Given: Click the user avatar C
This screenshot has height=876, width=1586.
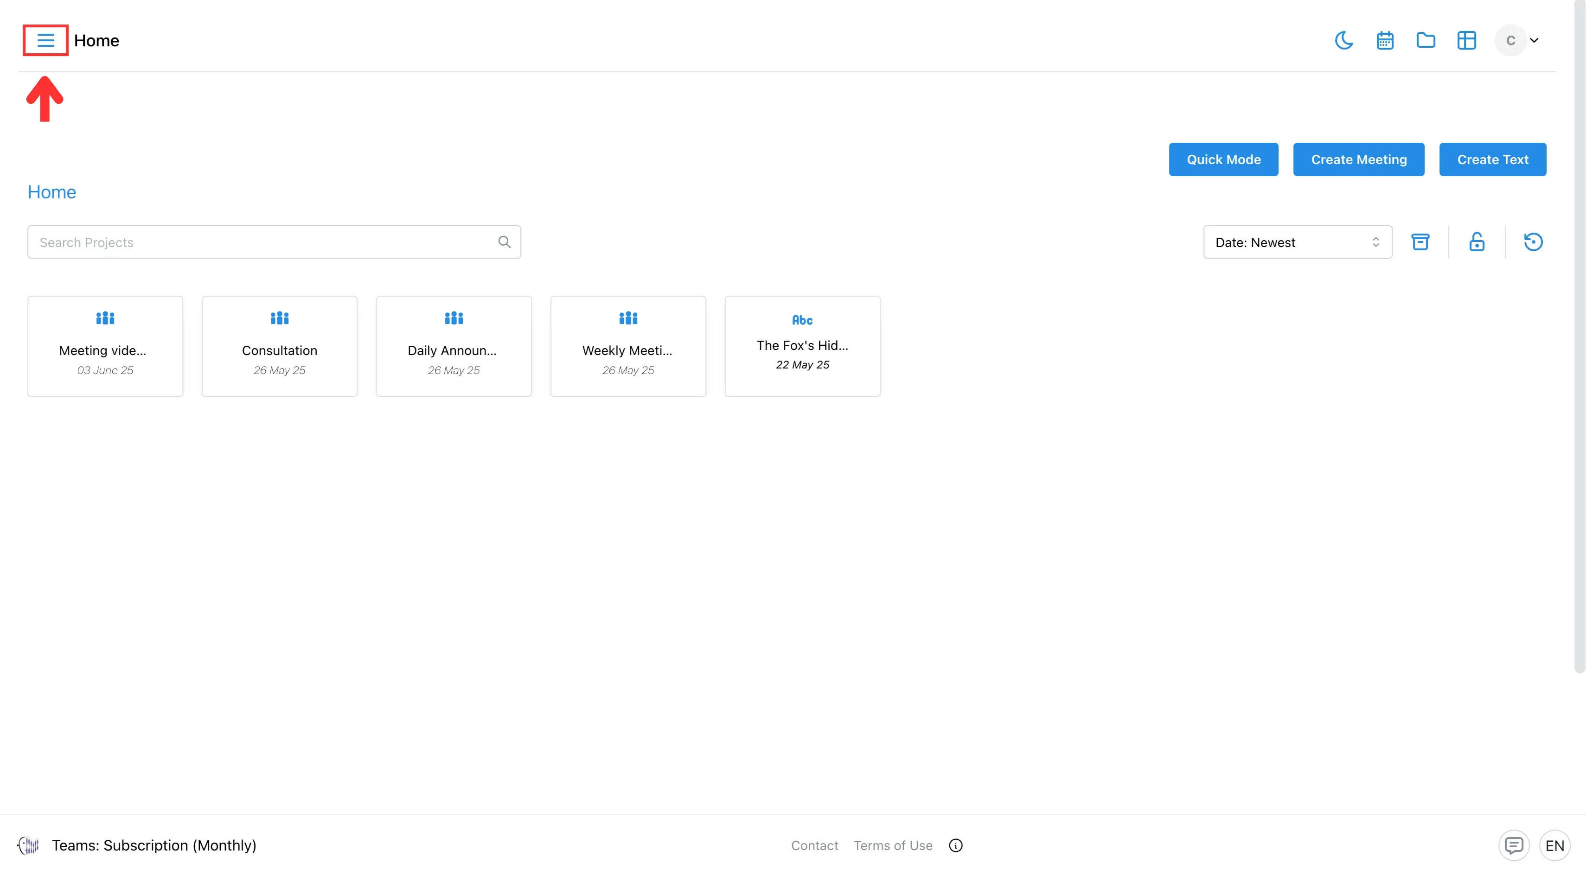Looking at the screenshot, I should tap(1510, 41).
